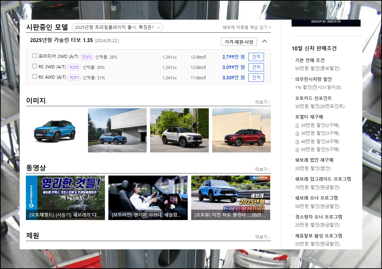Check the RS AWD (A/T) trim checkbox
Screen dimensions: 382x269
click(35, 77)
